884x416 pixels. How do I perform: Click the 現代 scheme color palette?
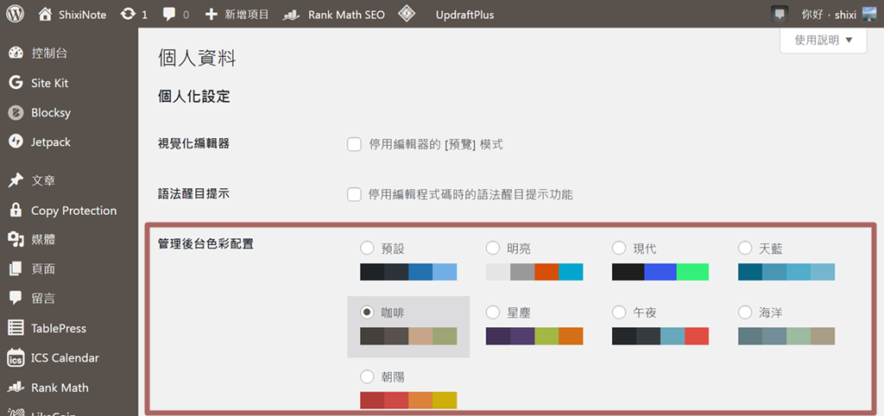(x=660, y=272)
